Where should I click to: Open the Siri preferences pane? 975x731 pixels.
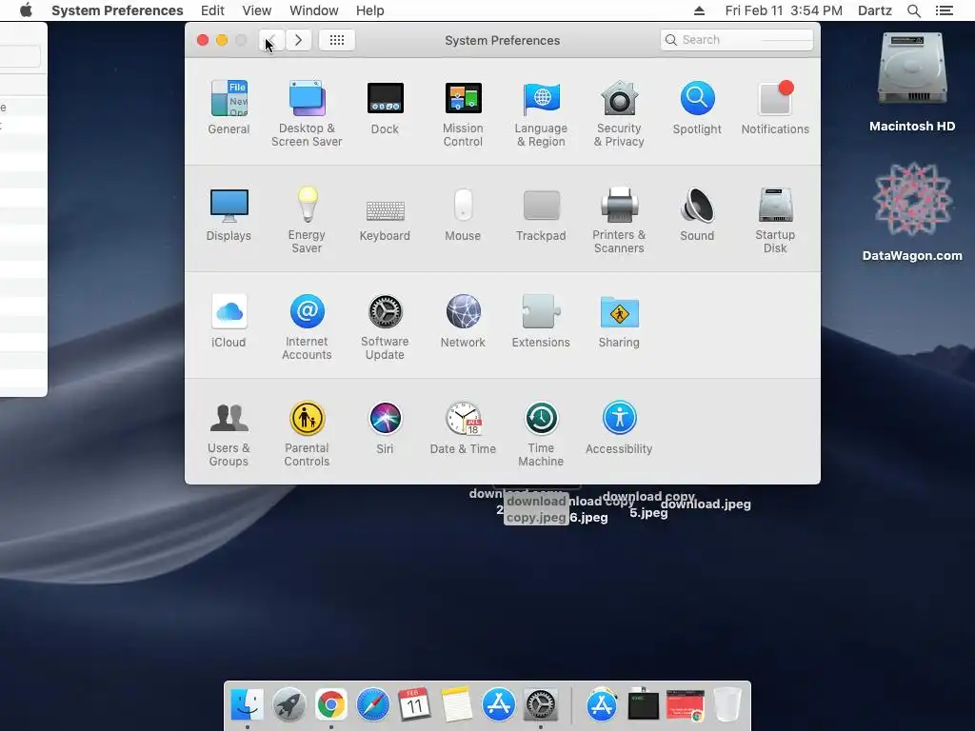[385, 427]
